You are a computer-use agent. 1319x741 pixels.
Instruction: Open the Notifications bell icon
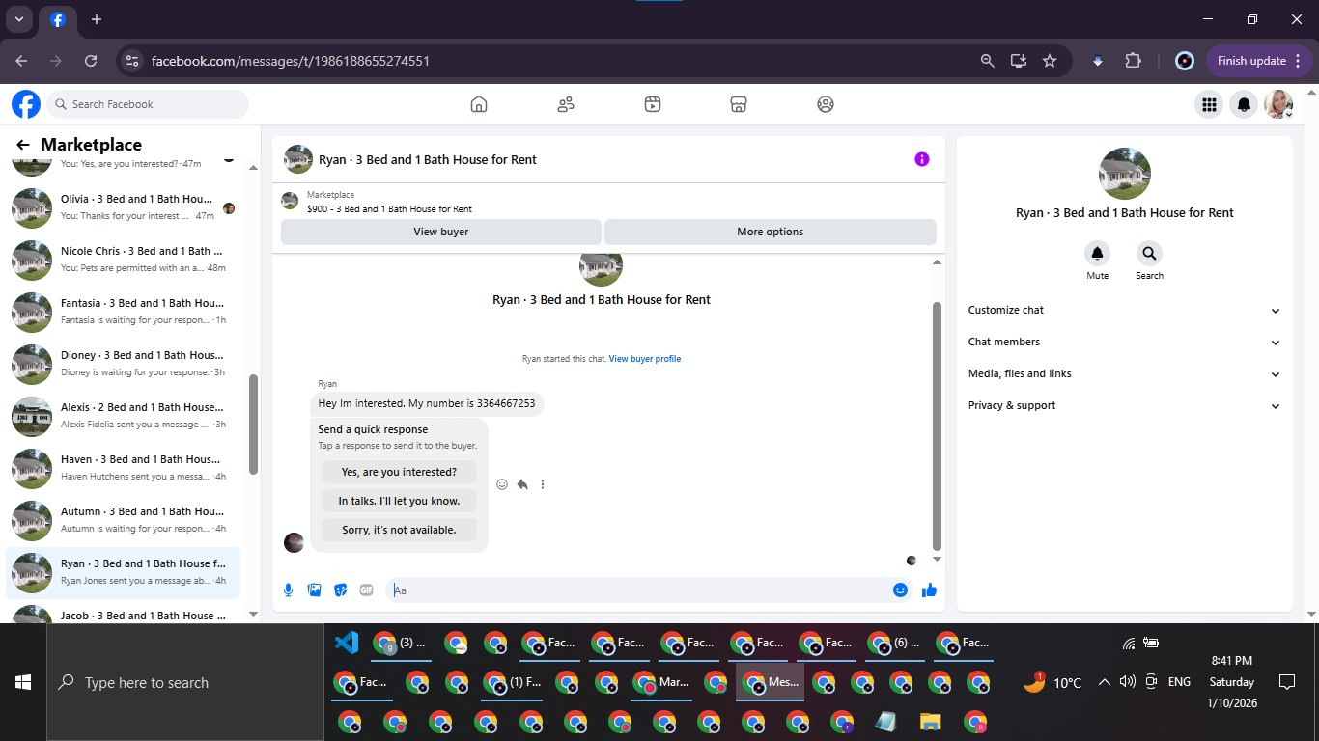1245,104
